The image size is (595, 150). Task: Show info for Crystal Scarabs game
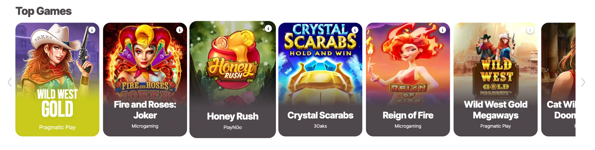(355, 30)
